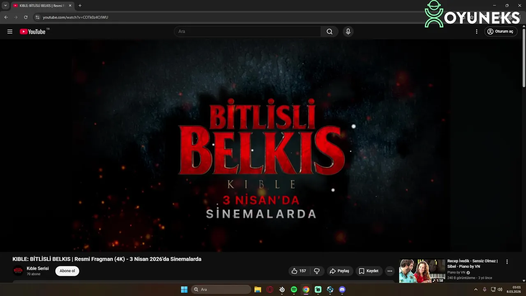Click the Paylaş share button
526x296 pixels.
[339, 271]
